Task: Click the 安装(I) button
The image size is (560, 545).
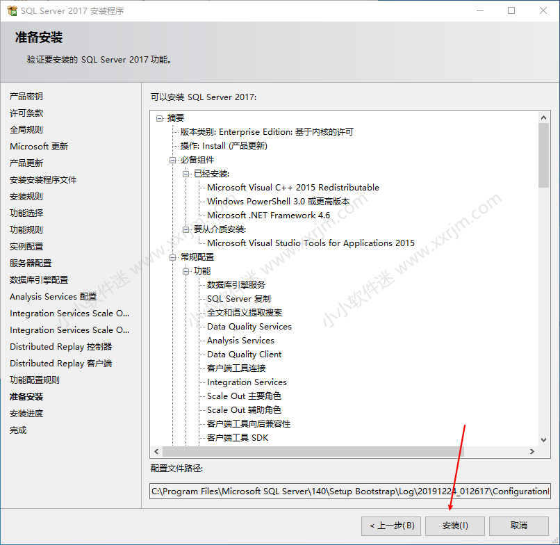Action: click(x=455, y=526)
